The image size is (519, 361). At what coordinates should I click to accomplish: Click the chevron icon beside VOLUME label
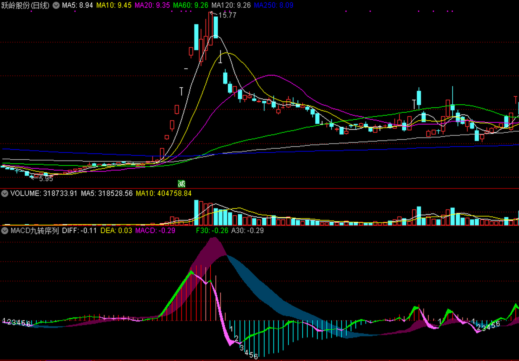click(x=4, y=193)
